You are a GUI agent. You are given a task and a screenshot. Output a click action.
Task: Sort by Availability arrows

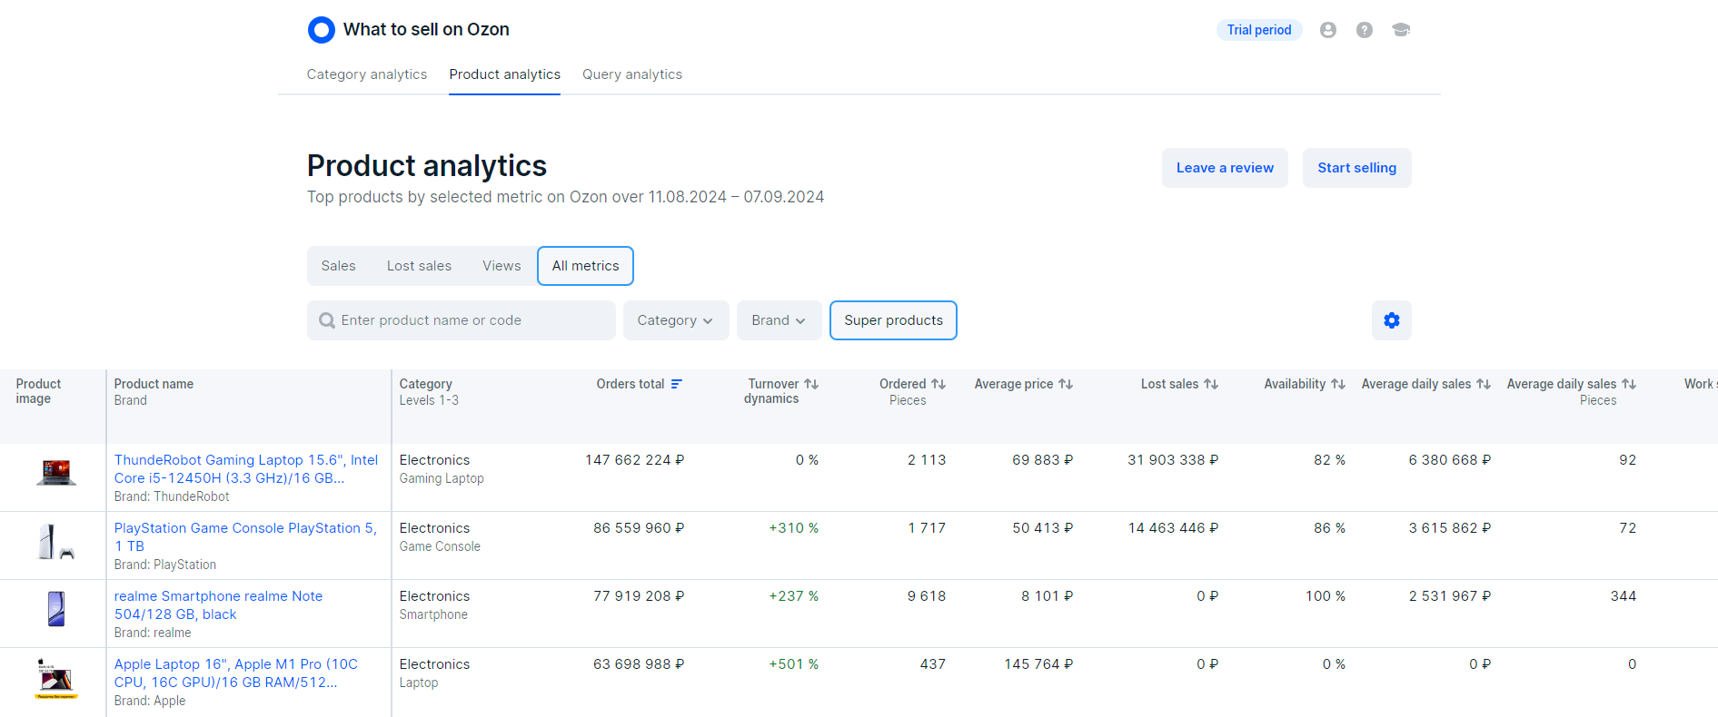pyautogui.click(x=1337, y=384)
